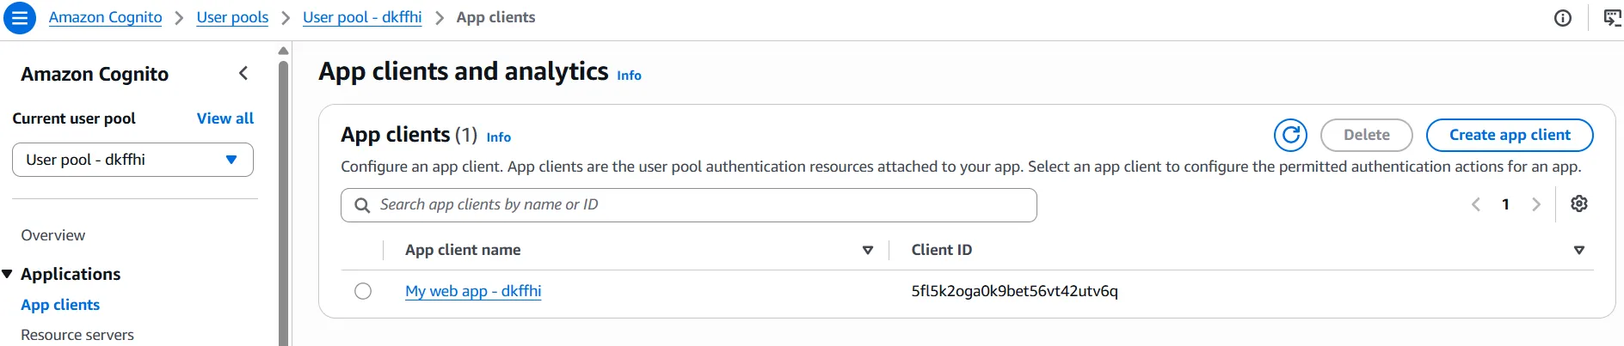1624x346 pixels.
Task: Click the App client name column header
Action: point(463,250)
